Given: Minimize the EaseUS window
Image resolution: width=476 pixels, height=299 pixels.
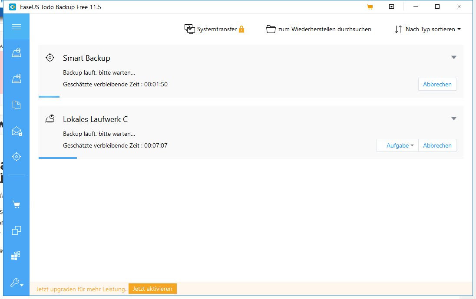Looking at the screenshot, I should click(416, 7).
